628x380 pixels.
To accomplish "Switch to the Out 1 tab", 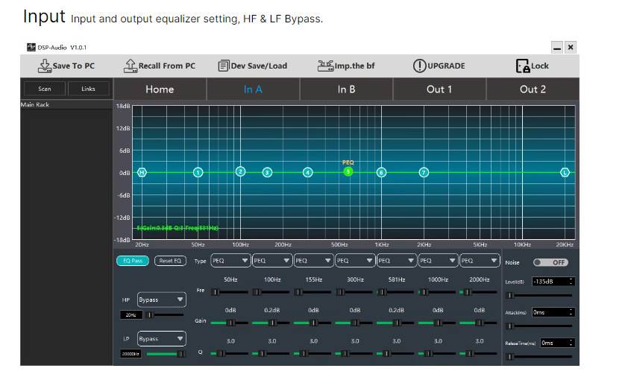I will tap(439, 89).
